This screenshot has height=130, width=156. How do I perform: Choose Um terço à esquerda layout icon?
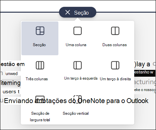pos(78,65)
